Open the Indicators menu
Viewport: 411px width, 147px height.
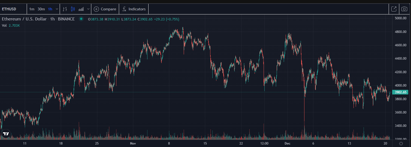tap(134, 9)
